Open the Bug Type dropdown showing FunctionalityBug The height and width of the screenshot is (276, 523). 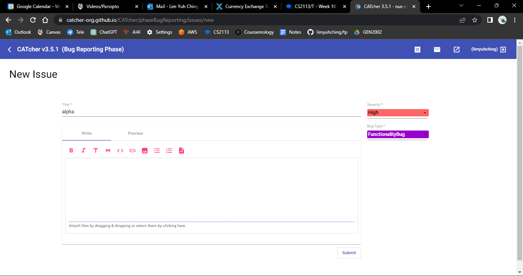pos(398,134)
